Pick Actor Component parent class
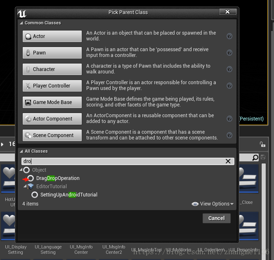This screenshot has width=274, height=260. [x=52, y=118]
